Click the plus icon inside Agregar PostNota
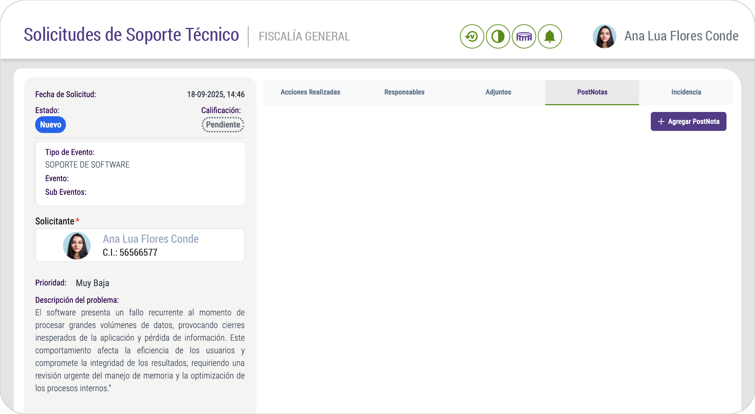The width and height of the screenshot is (755, 414). (661, 121)
